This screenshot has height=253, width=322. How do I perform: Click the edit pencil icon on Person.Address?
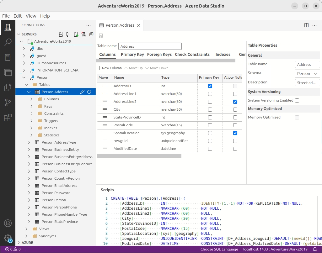[82, 92]
